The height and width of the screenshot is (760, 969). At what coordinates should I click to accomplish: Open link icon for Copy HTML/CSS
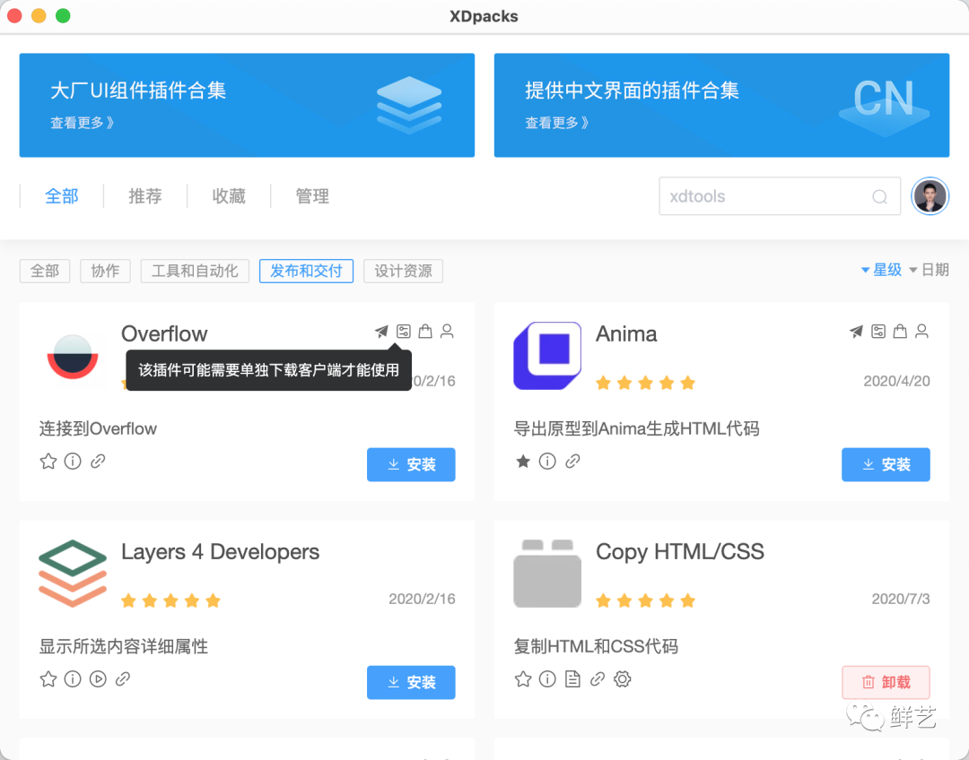[x=597, y=679]
